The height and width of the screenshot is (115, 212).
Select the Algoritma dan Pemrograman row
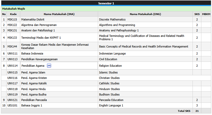106,25
